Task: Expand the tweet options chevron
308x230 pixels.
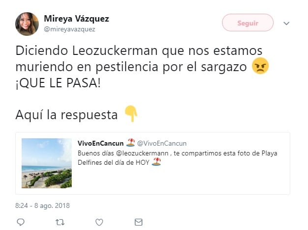Action: (286, 24)
